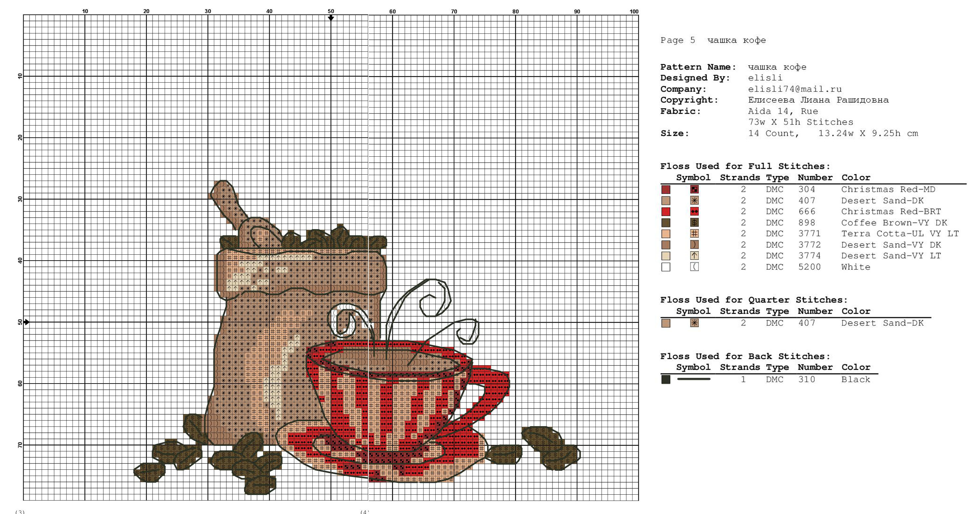Click the double-dot symbol icon for DMC 666
976x514 pixels.
point(694,211)
